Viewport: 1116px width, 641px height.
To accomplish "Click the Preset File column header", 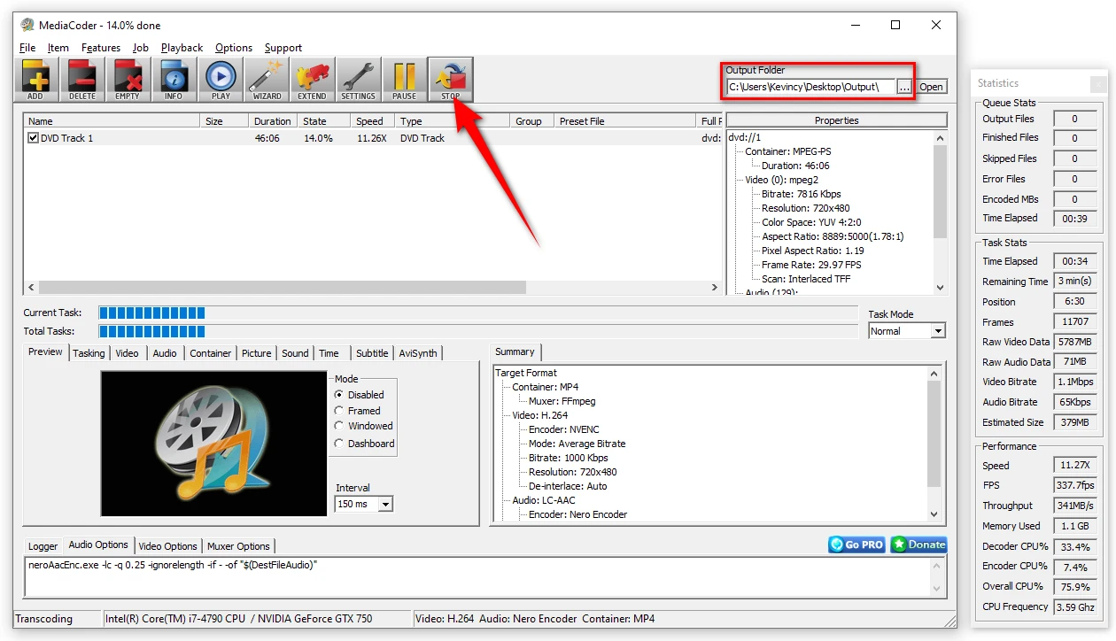I will pos(625,121).
